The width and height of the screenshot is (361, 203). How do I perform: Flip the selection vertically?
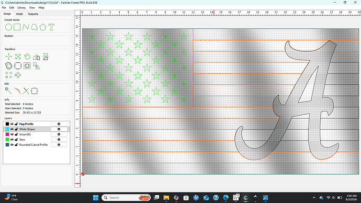[x=46, y=57]
